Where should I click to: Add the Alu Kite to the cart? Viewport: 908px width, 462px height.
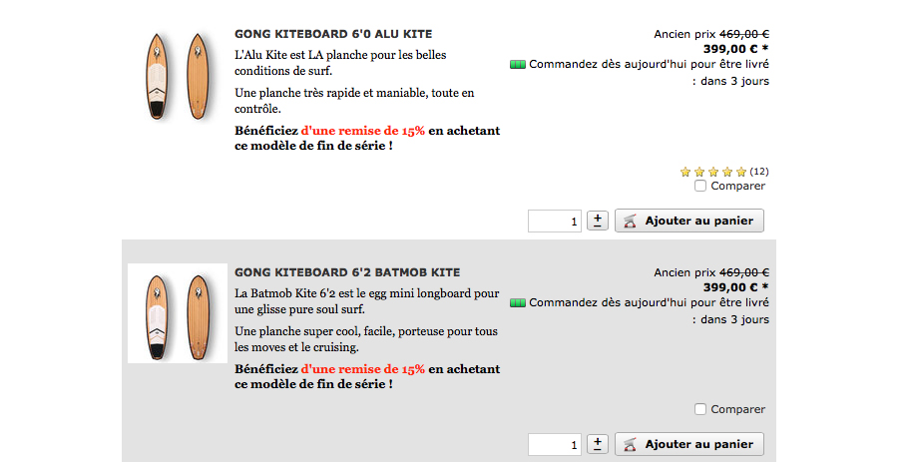(x=689, y=221)
